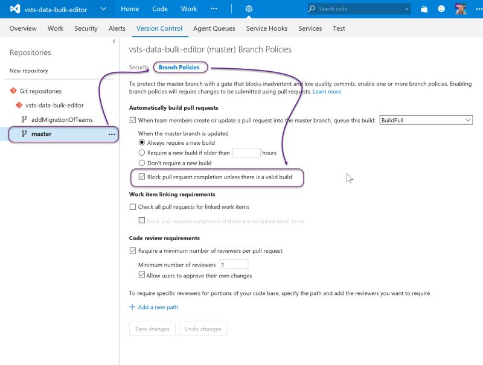
Task: Switch to the Security sub-tab
Action: (139, 68)
